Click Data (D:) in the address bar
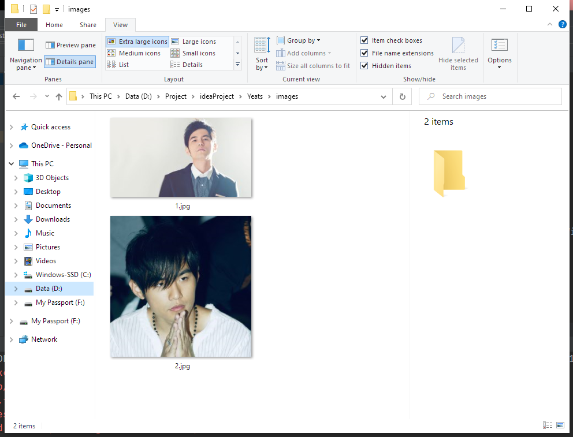 [x=139, y=96]
